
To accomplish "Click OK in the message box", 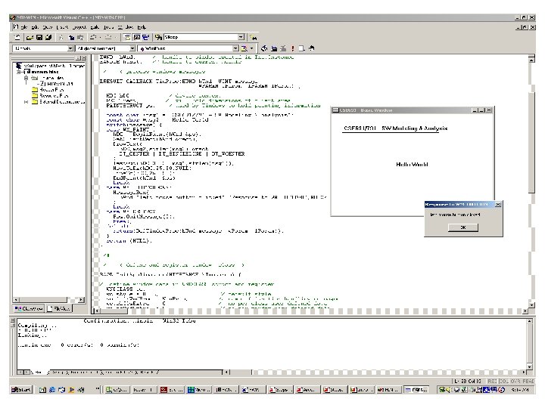I will pyautogui.click(x=463, y=227).
